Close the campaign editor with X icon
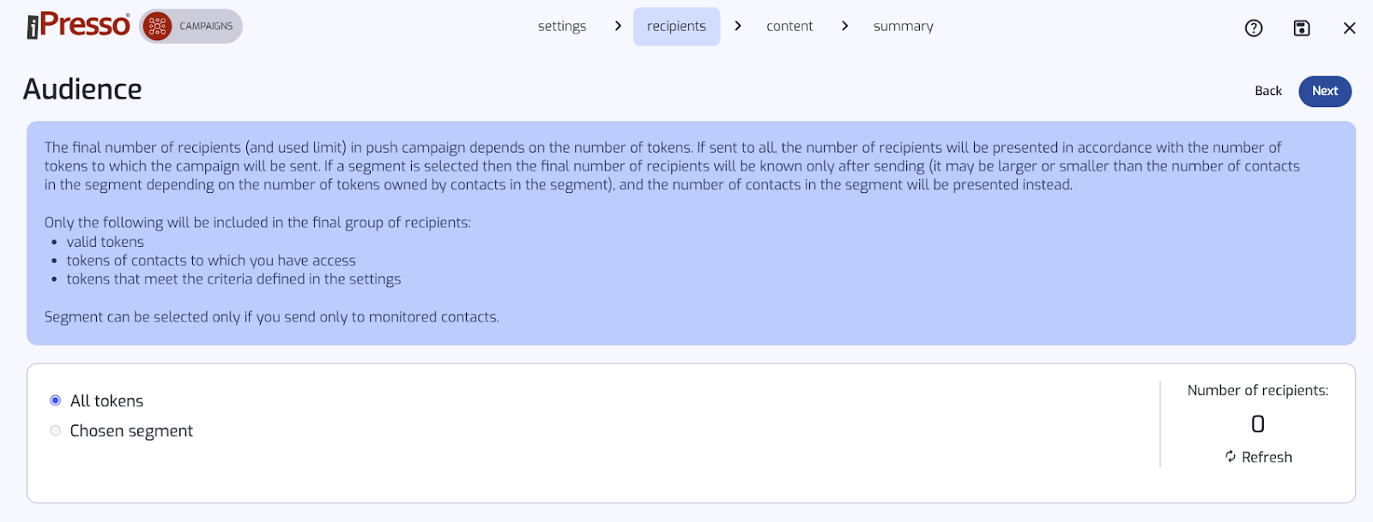This screenshot has height=522, width=1373. 1350,28
